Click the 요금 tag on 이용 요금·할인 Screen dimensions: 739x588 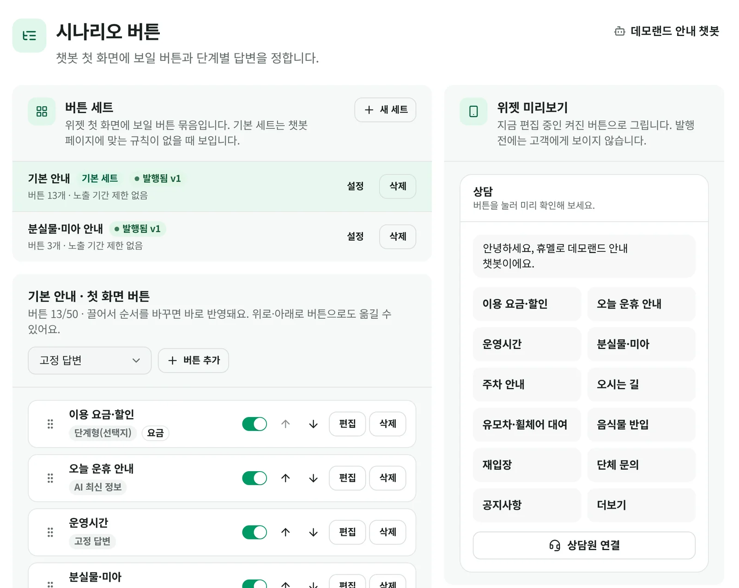click(x=155, y=433)
